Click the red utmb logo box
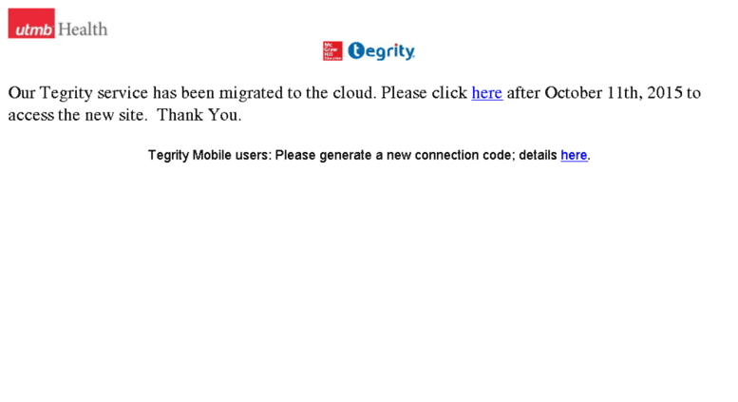The image size is (738, 402). 31,23
